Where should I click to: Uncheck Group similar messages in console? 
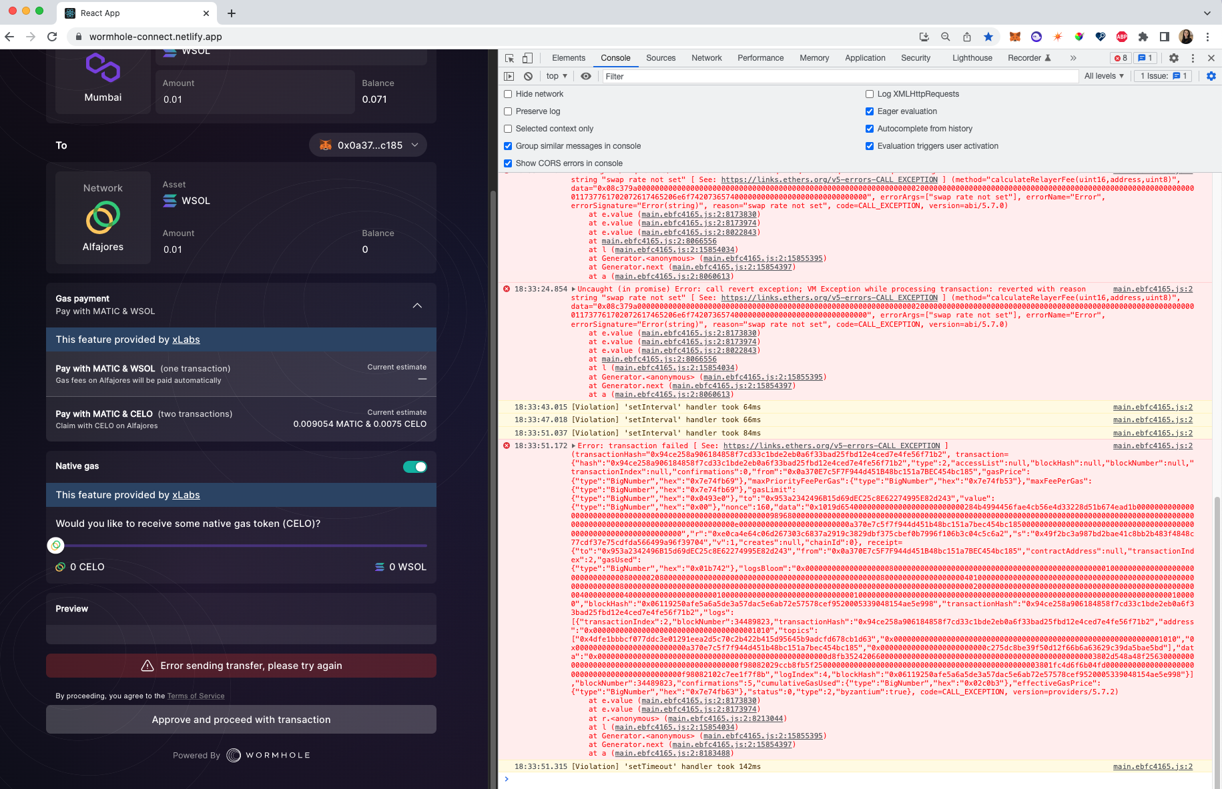tap(508, 145)
